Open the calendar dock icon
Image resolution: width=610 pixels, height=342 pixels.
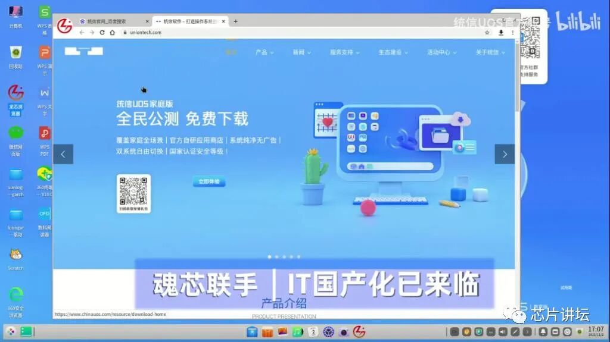313,332
